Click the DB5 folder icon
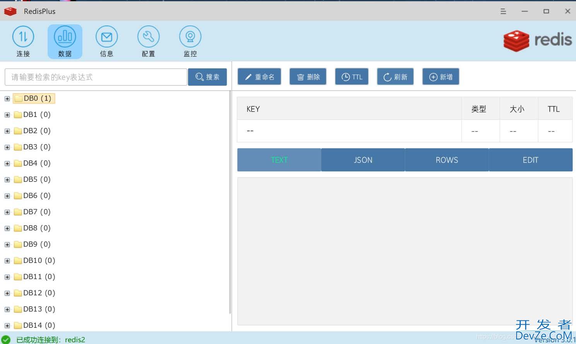This screenshot has height=344, width=576. [18, 180]
